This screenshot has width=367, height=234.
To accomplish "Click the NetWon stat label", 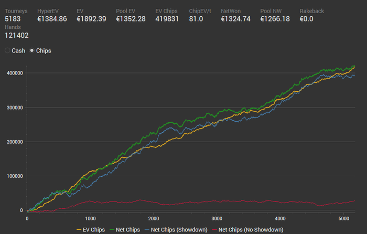I will coord(231,11).
